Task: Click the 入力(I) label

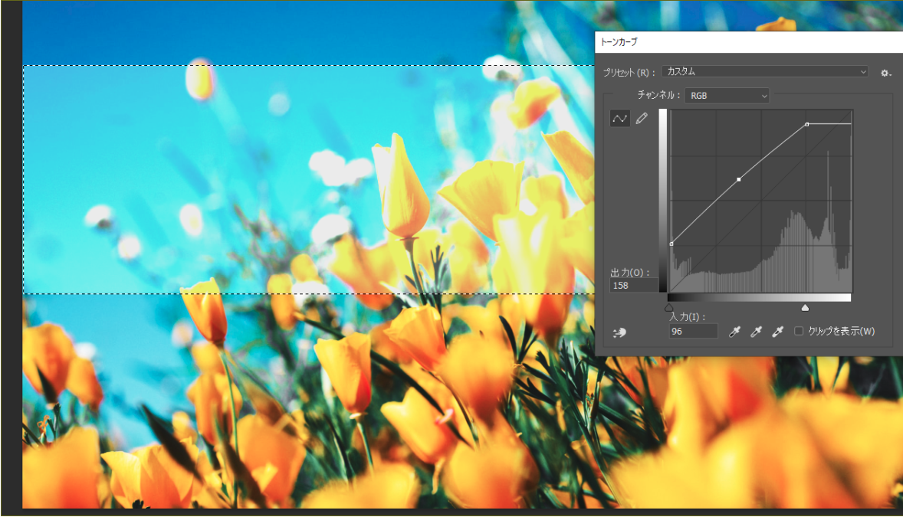Action: point(687,316)
